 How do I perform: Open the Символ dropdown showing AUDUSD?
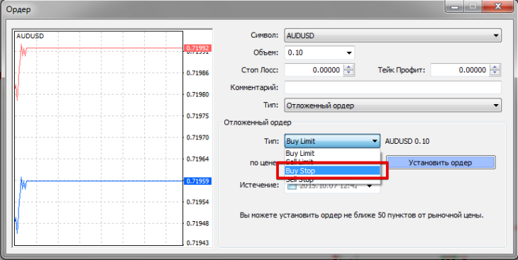[x=393, y=35]
